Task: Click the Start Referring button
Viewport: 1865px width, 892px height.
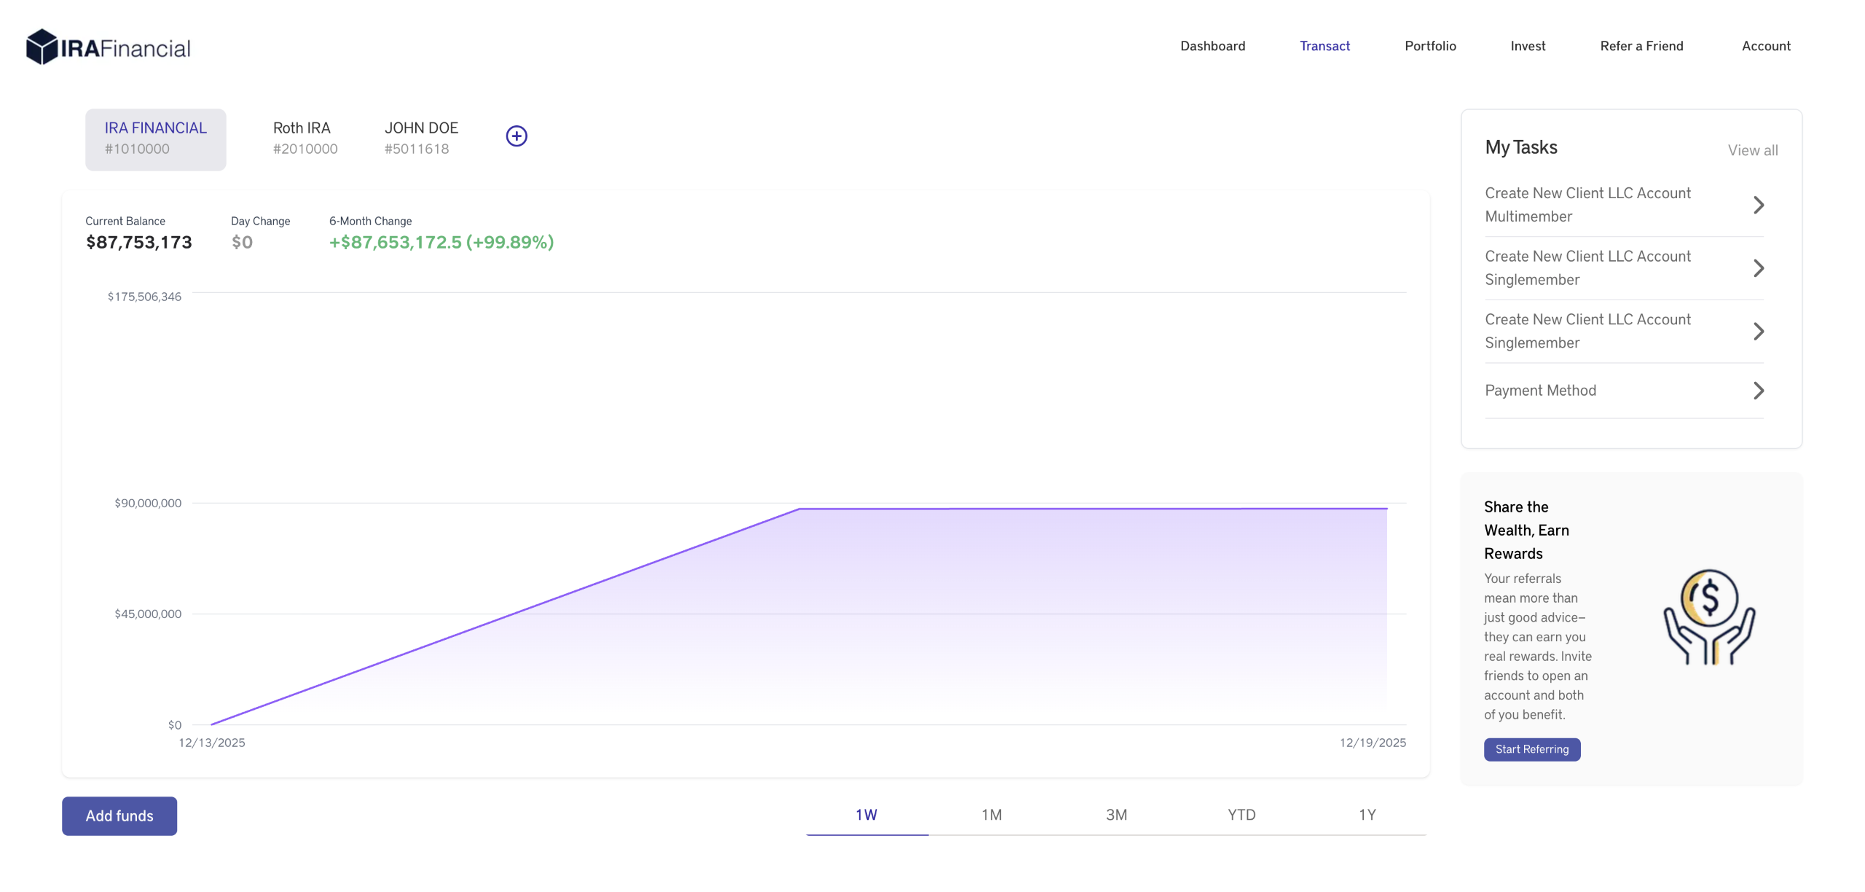Action: click(x=1531, y=749)
